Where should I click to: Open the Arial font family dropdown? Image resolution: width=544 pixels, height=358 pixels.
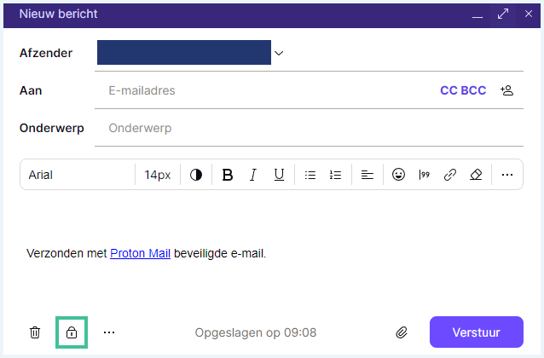[x=78, y=175]
